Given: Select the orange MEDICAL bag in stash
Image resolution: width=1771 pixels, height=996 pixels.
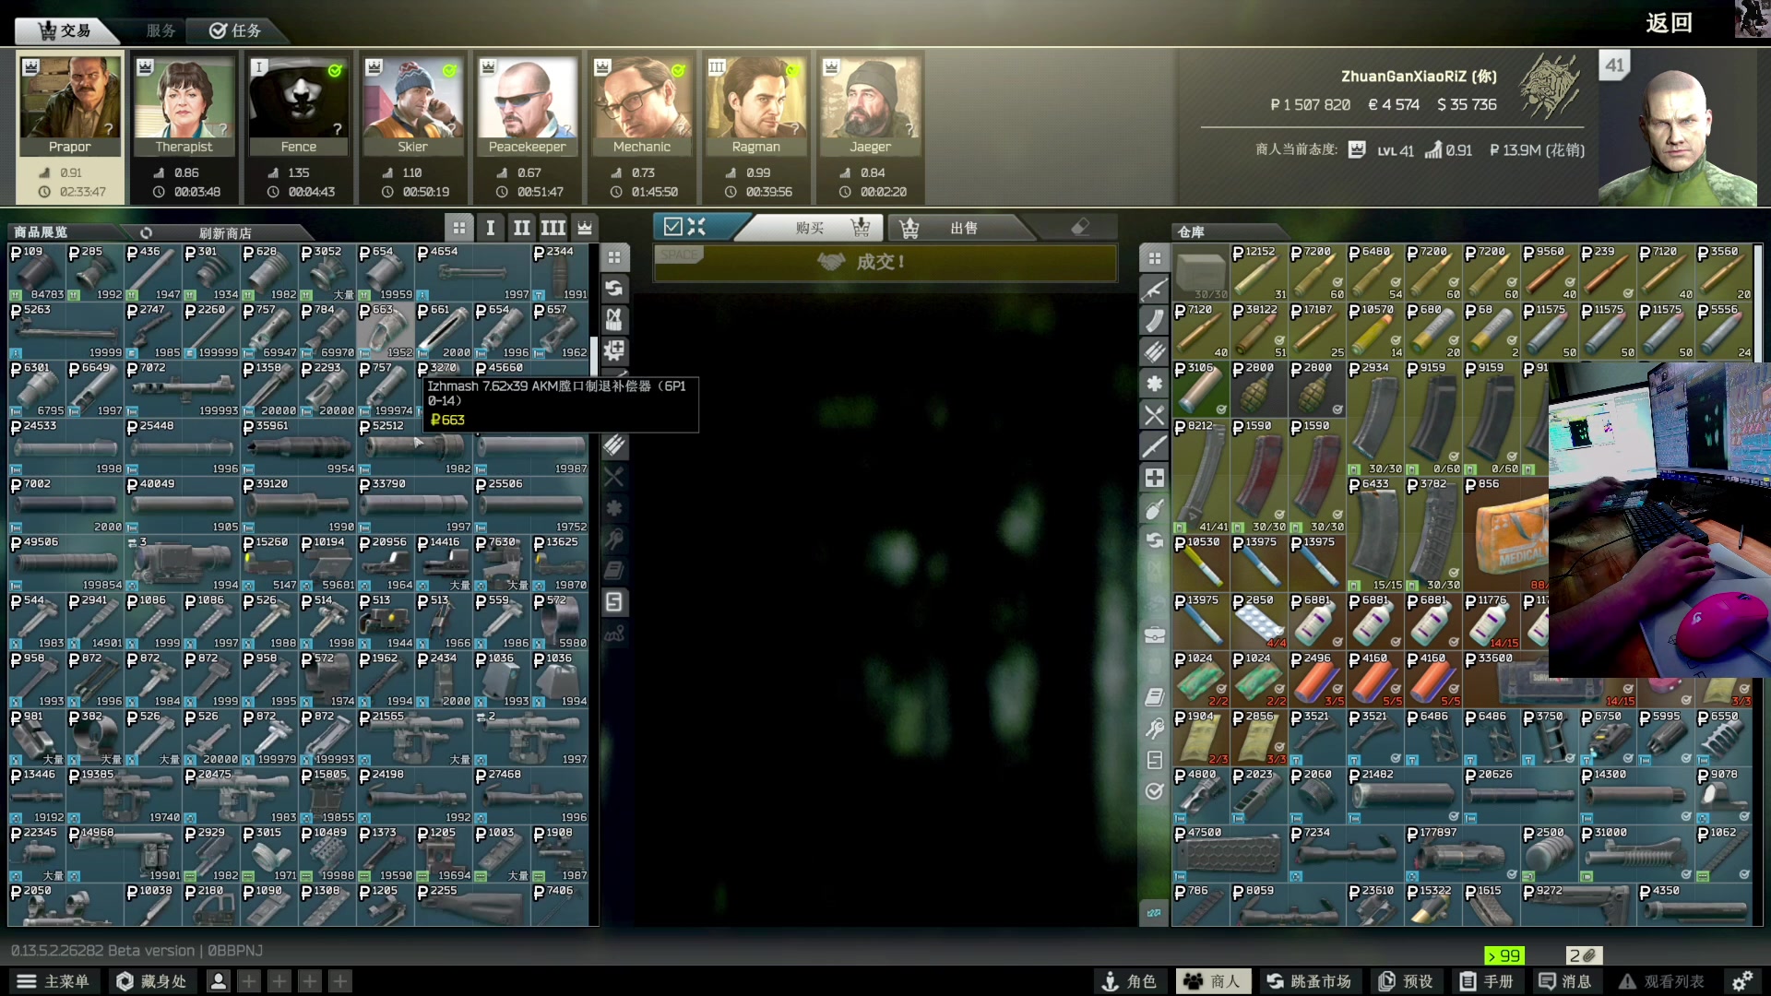Looking at the screenshot, I should pyautogui.click(x=1506, y=535).
